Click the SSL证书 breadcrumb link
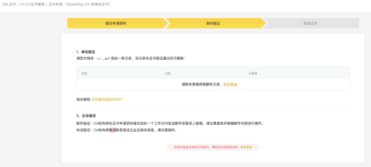The height and width of the screenshot is (167, 371). point(9,5)
